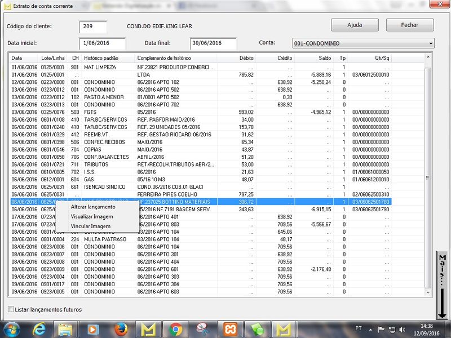Enable Listar lançamentos futuros checkbox
The image size is (451, 338).
coord(11,309)
